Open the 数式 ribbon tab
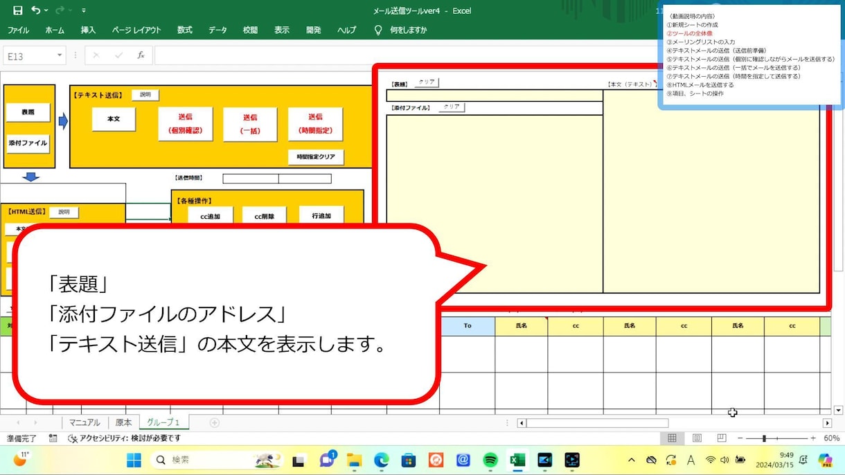Screen dimensions: 845x475 point(185,30)
